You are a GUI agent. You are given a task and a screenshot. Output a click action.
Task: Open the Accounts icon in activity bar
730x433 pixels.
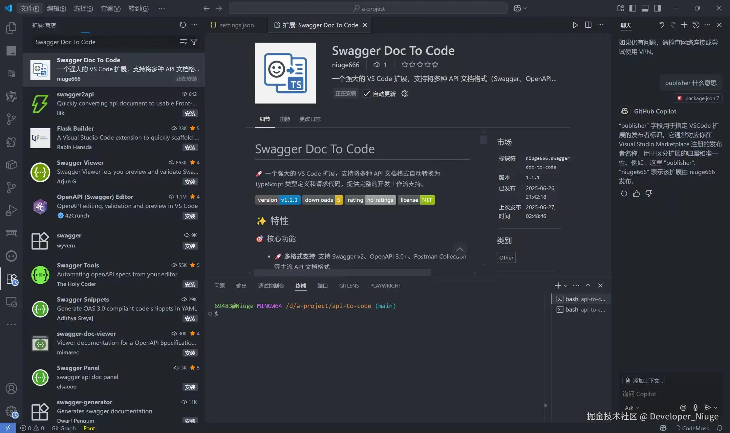tap(11, 389)
